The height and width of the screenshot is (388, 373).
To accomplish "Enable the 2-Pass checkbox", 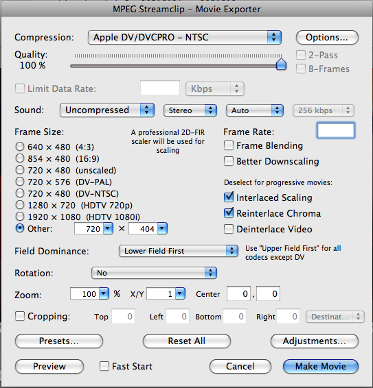I will point(301,55).
